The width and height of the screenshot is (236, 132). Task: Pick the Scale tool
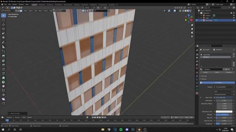pyautogui.click(x=3, y=33)
